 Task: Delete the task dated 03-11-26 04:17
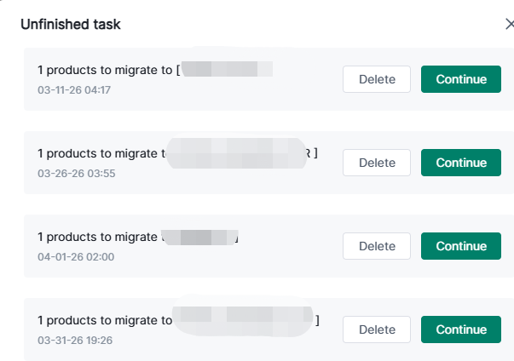tap(377, 79)
